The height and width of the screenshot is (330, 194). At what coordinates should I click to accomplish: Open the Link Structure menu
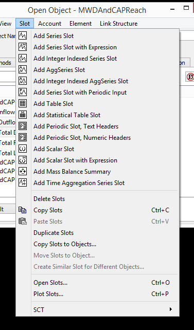point(118,23)
